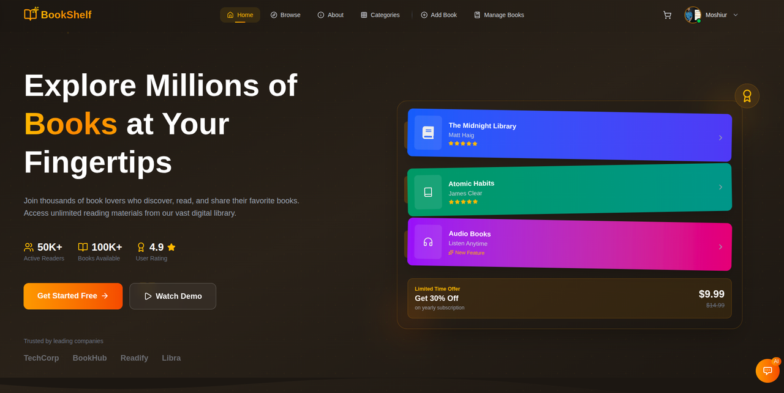Screen dimensions: 784x393
Task: Click the Audio Books title
Action: click(469, 233)
